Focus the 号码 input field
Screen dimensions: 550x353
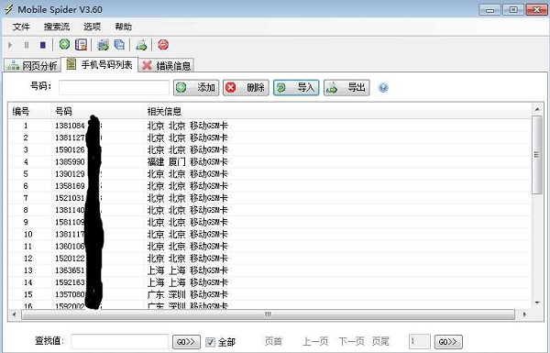[x=114, y=87]
